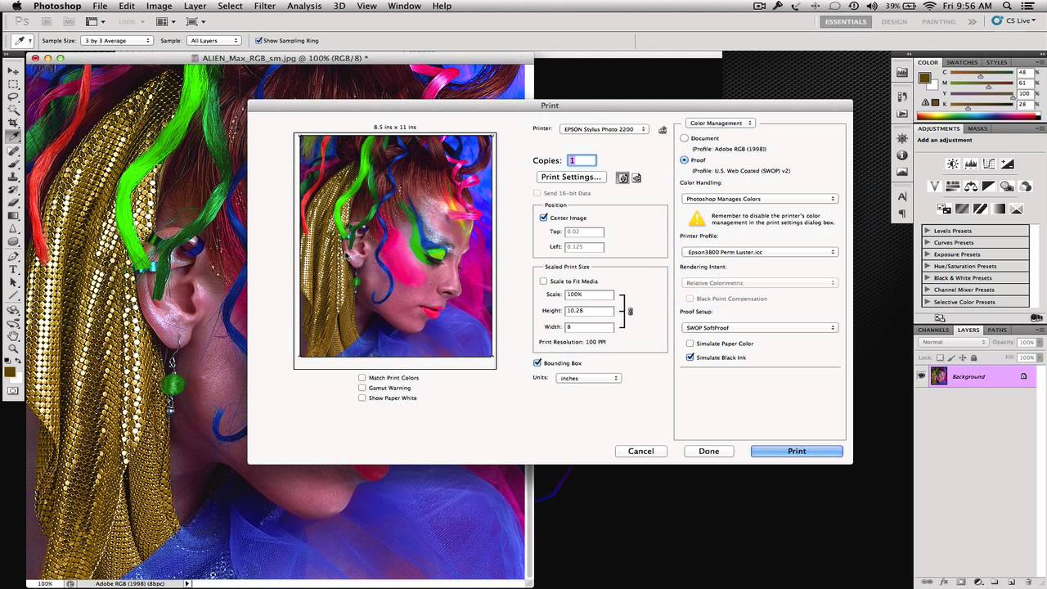Select the Gradient tool
Viewport: 1047px width, 589px height.
pyautogui.click(x=13, y=216)
